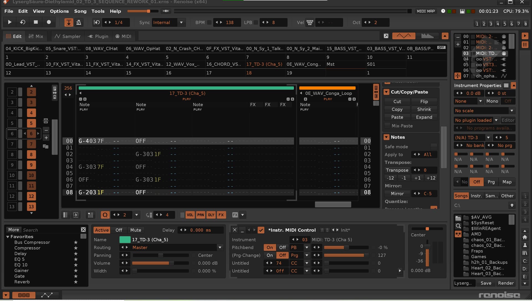Collapse the Favorites tree
The height and width of the screenshot is (301, 532).
pyautogui.click(x=8, y=237)
